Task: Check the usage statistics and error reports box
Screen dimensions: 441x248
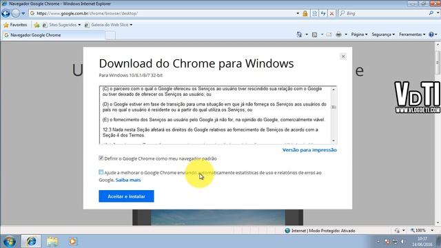Action: click(x=101, y=172)
